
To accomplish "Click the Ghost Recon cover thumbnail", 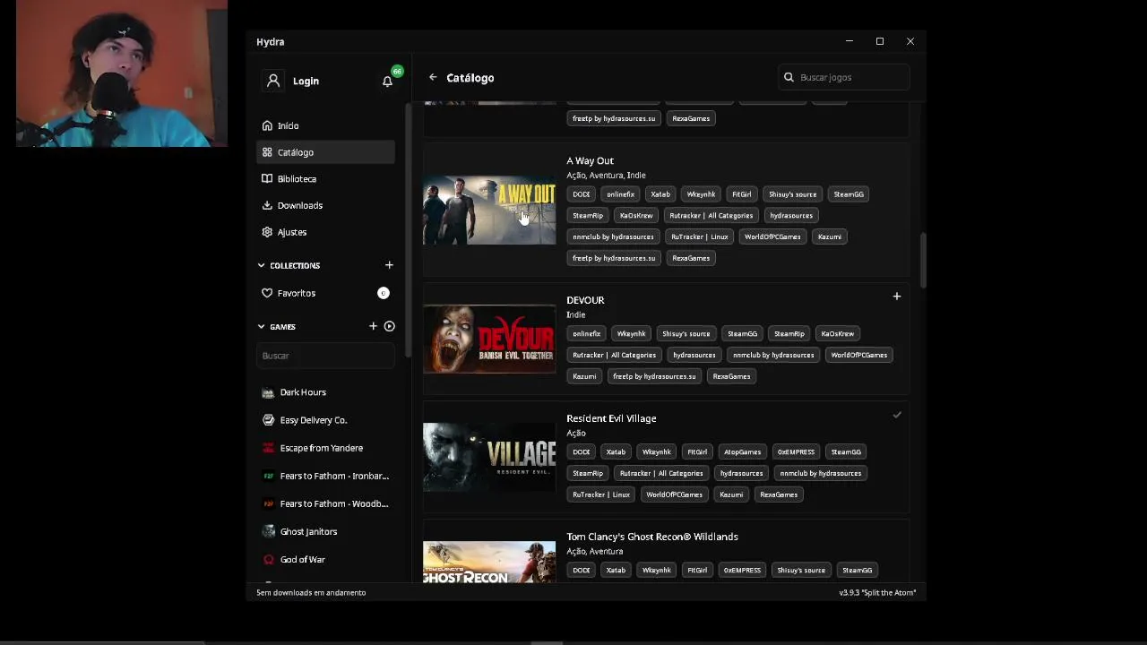I will [x=489, y=562].
